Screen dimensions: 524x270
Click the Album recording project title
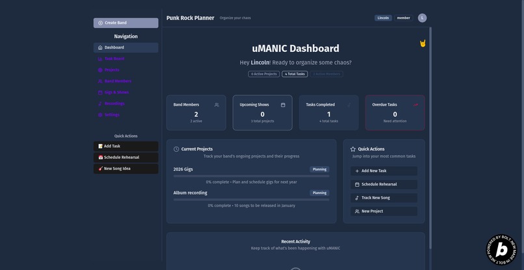tap(190, 193)
